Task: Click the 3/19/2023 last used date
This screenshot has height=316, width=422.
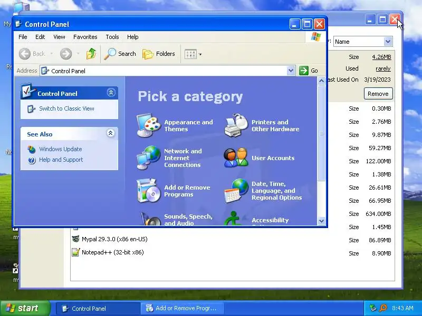Action: tap(377, 80)
